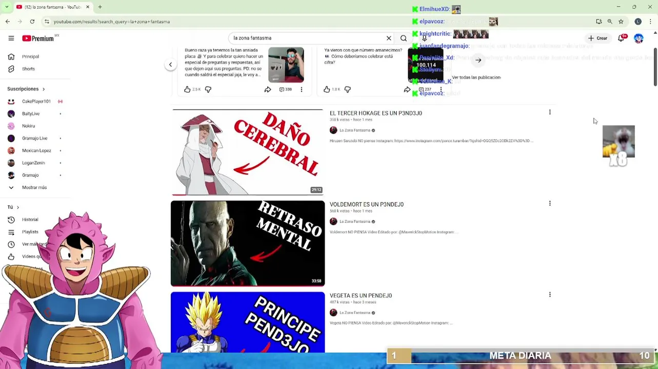Viewport: 658px width, 369px height.
Task: Open options menu on the 338-comment post
Action: pos(302,89)
